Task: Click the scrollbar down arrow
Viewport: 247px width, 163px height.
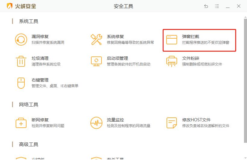Action: tap(245, 158)
